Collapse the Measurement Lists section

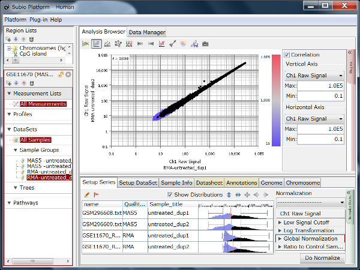[10, 94]
